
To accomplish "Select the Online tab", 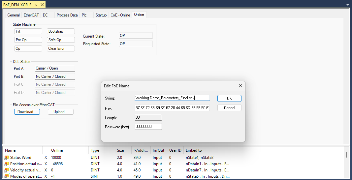I will [x=139, y=15].
